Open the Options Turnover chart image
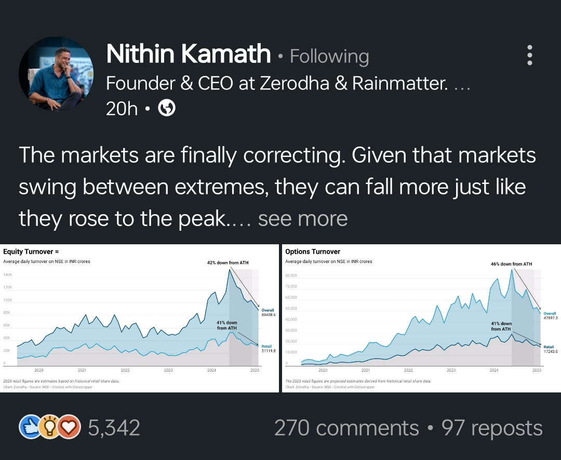 [x=421, y=318]
